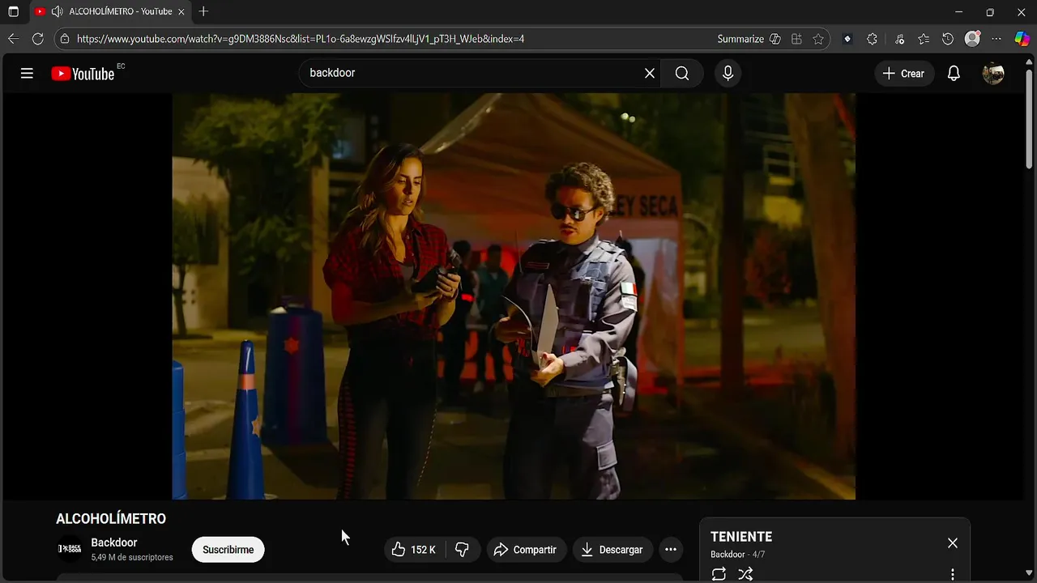Open the apps/split icon in address bar
Viewport: 1037px width, 583px height.
(796, 39)
